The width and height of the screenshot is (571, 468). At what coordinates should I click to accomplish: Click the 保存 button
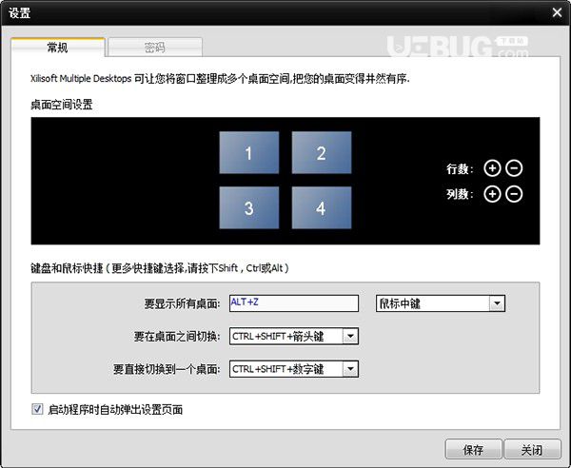point(473,450)
